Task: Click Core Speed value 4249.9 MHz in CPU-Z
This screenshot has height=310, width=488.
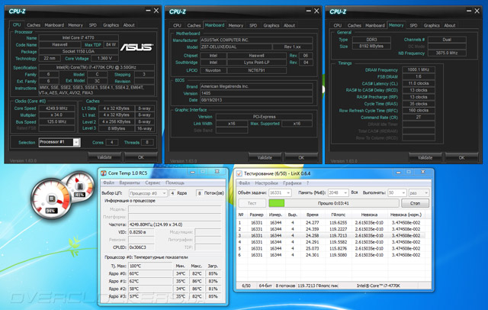Action: coord(56,108)
